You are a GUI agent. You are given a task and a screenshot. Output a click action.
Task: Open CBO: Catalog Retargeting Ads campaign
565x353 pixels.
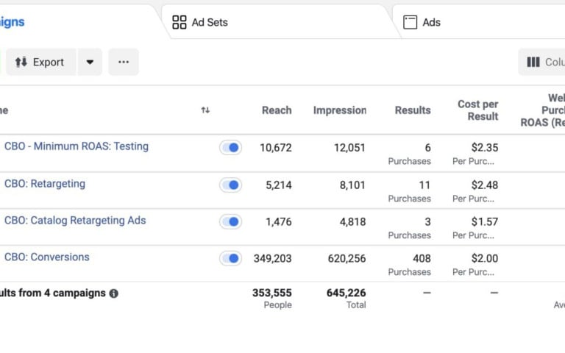click(75, 221)
